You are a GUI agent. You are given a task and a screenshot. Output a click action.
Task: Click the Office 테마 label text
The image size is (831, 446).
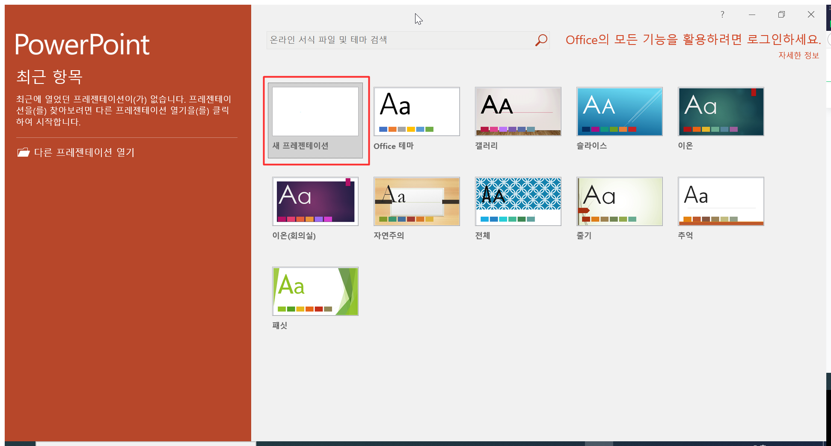point(394,146)
